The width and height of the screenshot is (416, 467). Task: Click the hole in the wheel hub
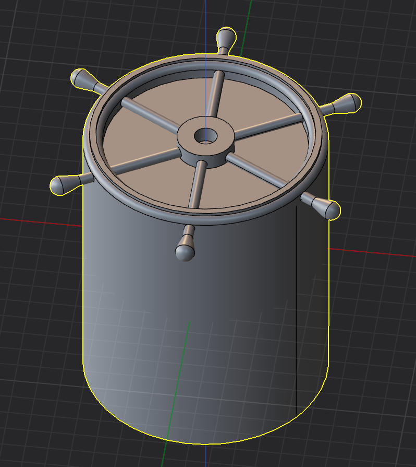[205, 136]
